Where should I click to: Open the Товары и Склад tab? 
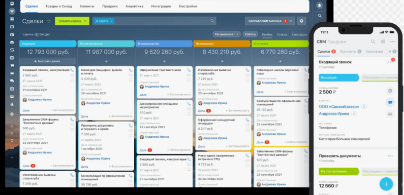[x=59, y=6]
